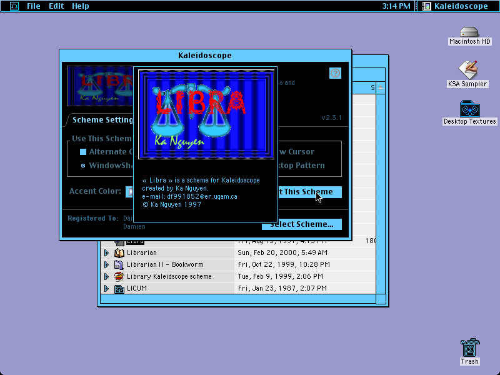Click the sort order triangle in Finder window
The height and width of the screenshot is (375, 500).
coord(381,87)
